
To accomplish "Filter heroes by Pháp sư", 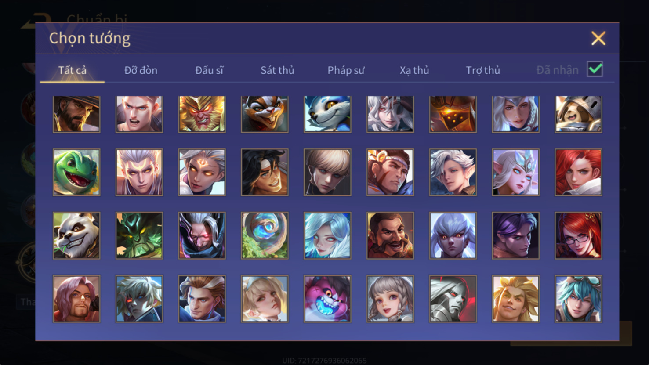I will (346, 70).
